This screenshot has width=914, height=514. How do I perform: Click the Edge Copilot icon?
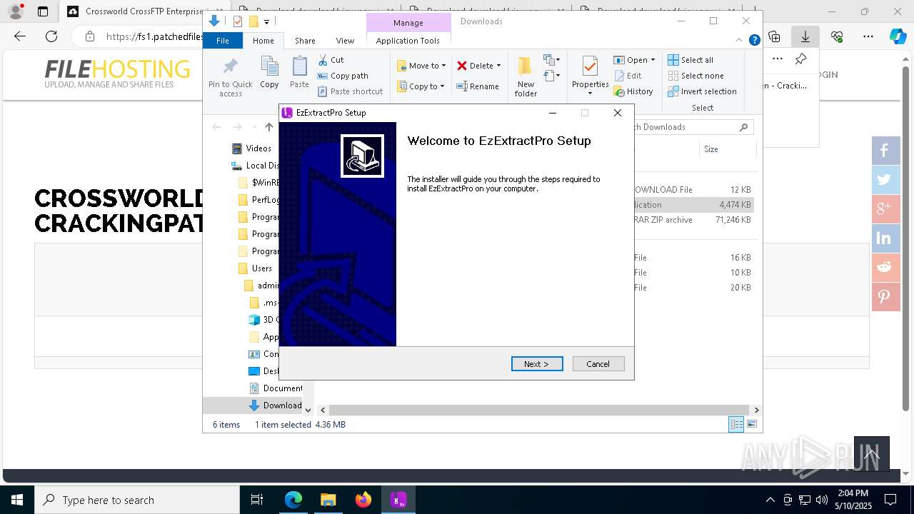[x=898, y=36]
